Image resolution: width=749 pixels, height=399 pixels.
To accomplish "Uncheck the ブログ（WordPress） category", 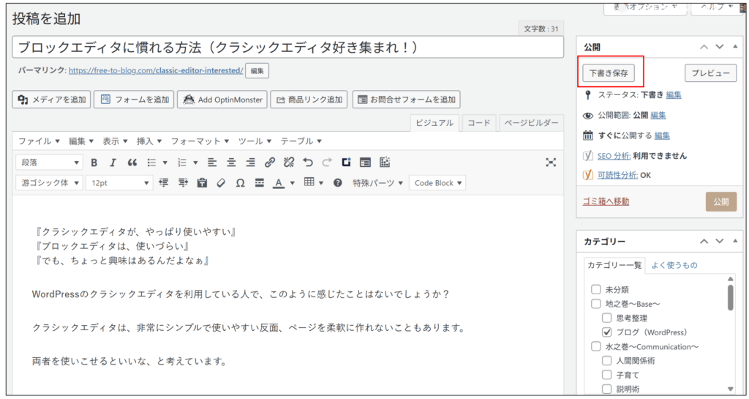I will pyautogui.click(x=606, y=332).
